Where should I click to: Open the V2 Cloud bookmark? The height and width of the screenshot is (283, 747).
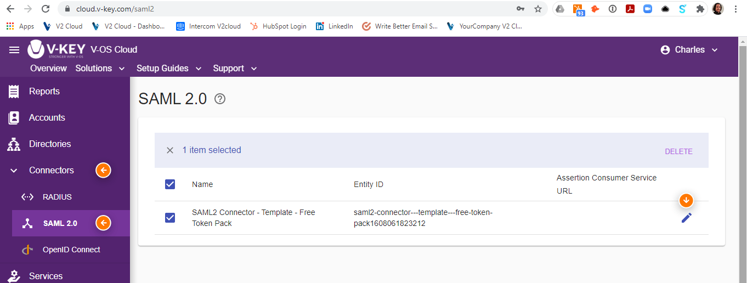pyautogui.click(x=63, y=26)
